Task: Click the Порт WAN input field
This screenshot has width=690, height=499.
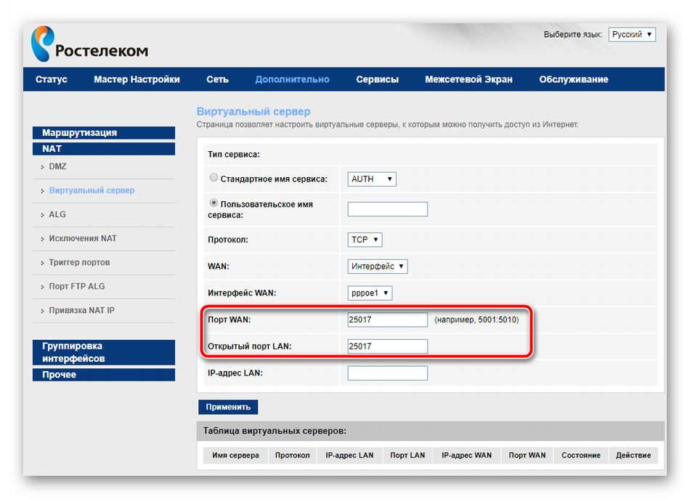Action: pos(387,320)
